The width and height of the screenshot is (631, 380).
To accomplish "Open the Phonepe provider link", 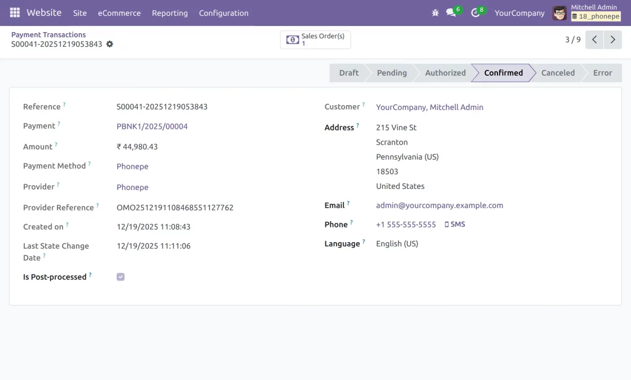I will (132, 187).
